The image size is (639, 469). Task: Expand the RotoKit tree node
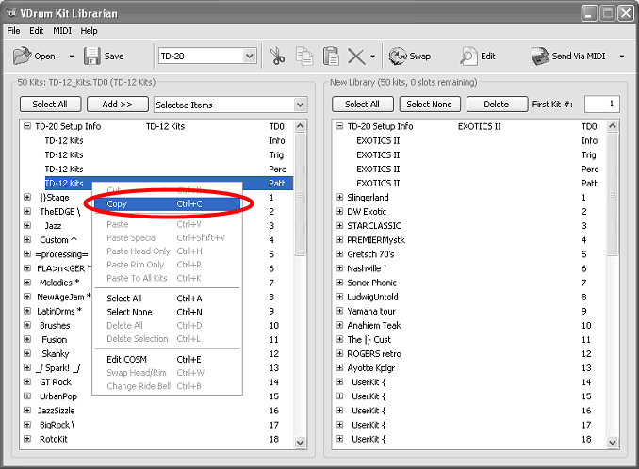(x=27, y=439)
